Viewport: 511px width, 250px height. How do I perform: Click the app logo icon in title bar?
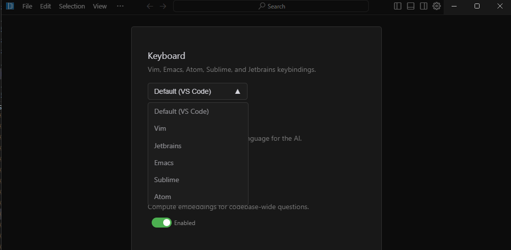[x=9, y=6]
